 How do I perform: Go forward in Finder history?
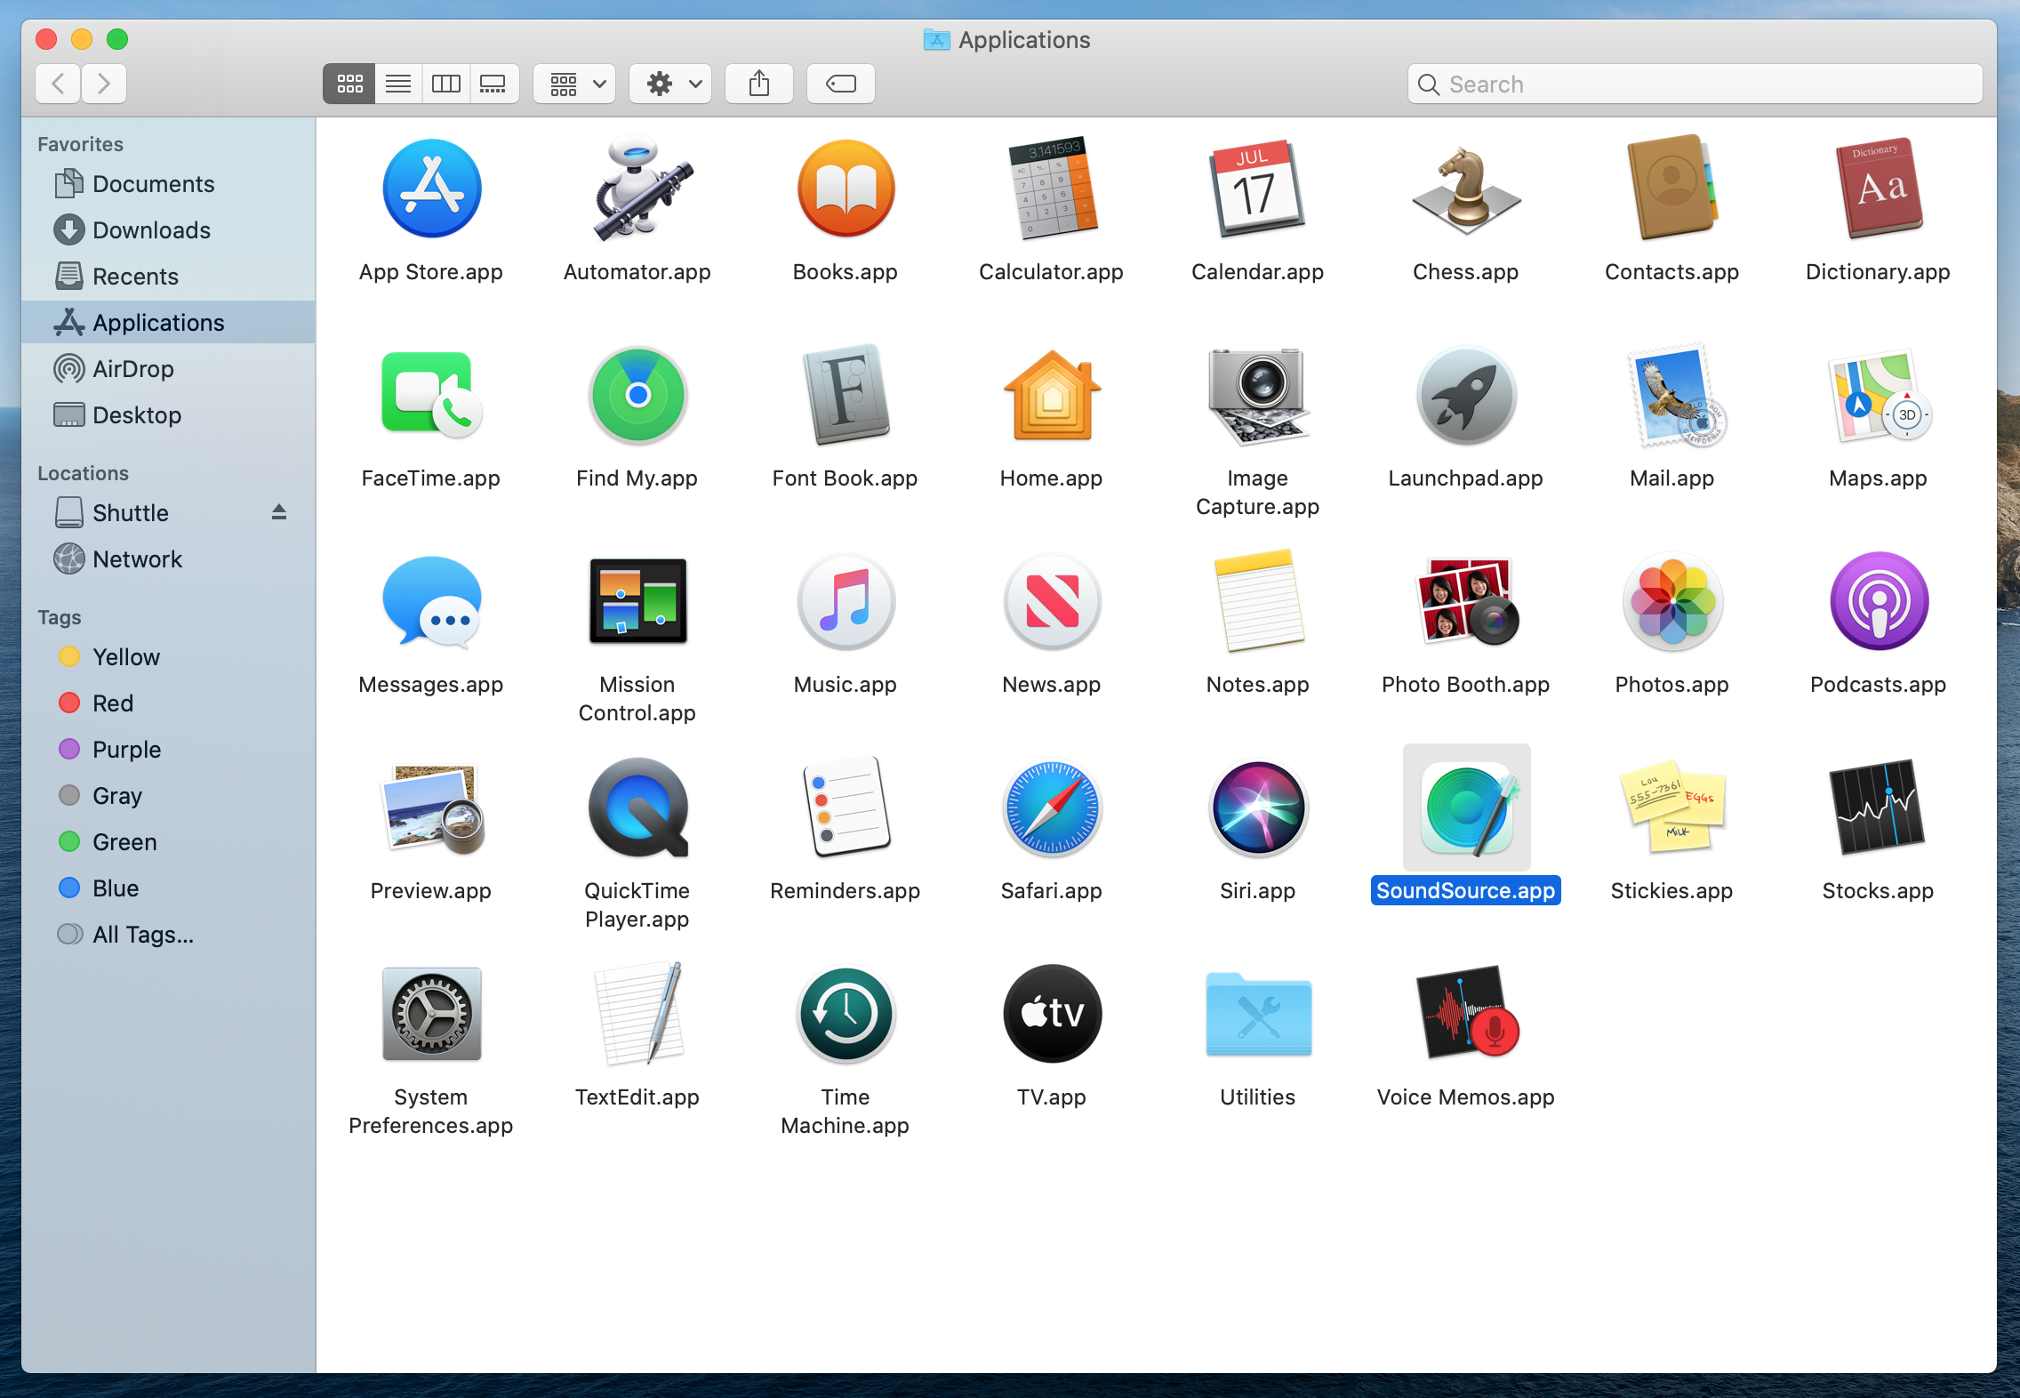pos(104,84)
